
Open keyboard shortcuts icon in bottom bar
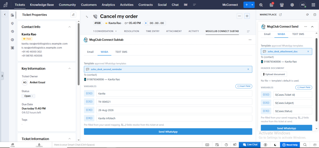[x=207, y=145]
